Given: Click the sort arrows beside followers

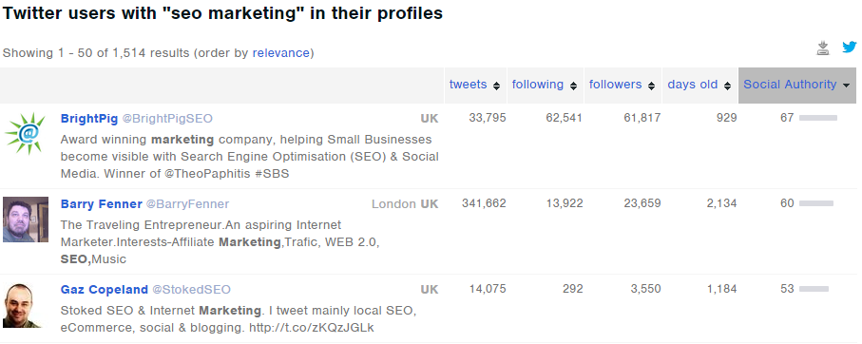Looking at the screenshot, I should tap(651, 86).
